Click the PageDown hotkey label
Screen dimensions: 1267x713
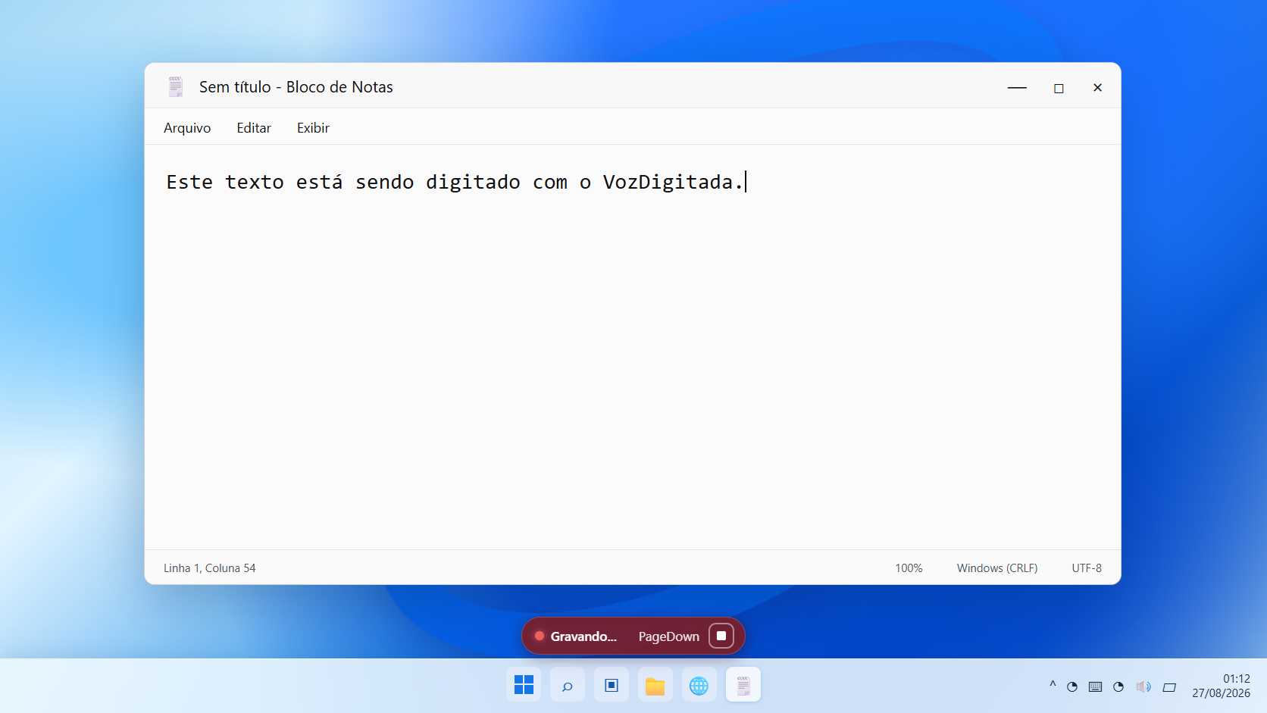(x=668, y=636)
